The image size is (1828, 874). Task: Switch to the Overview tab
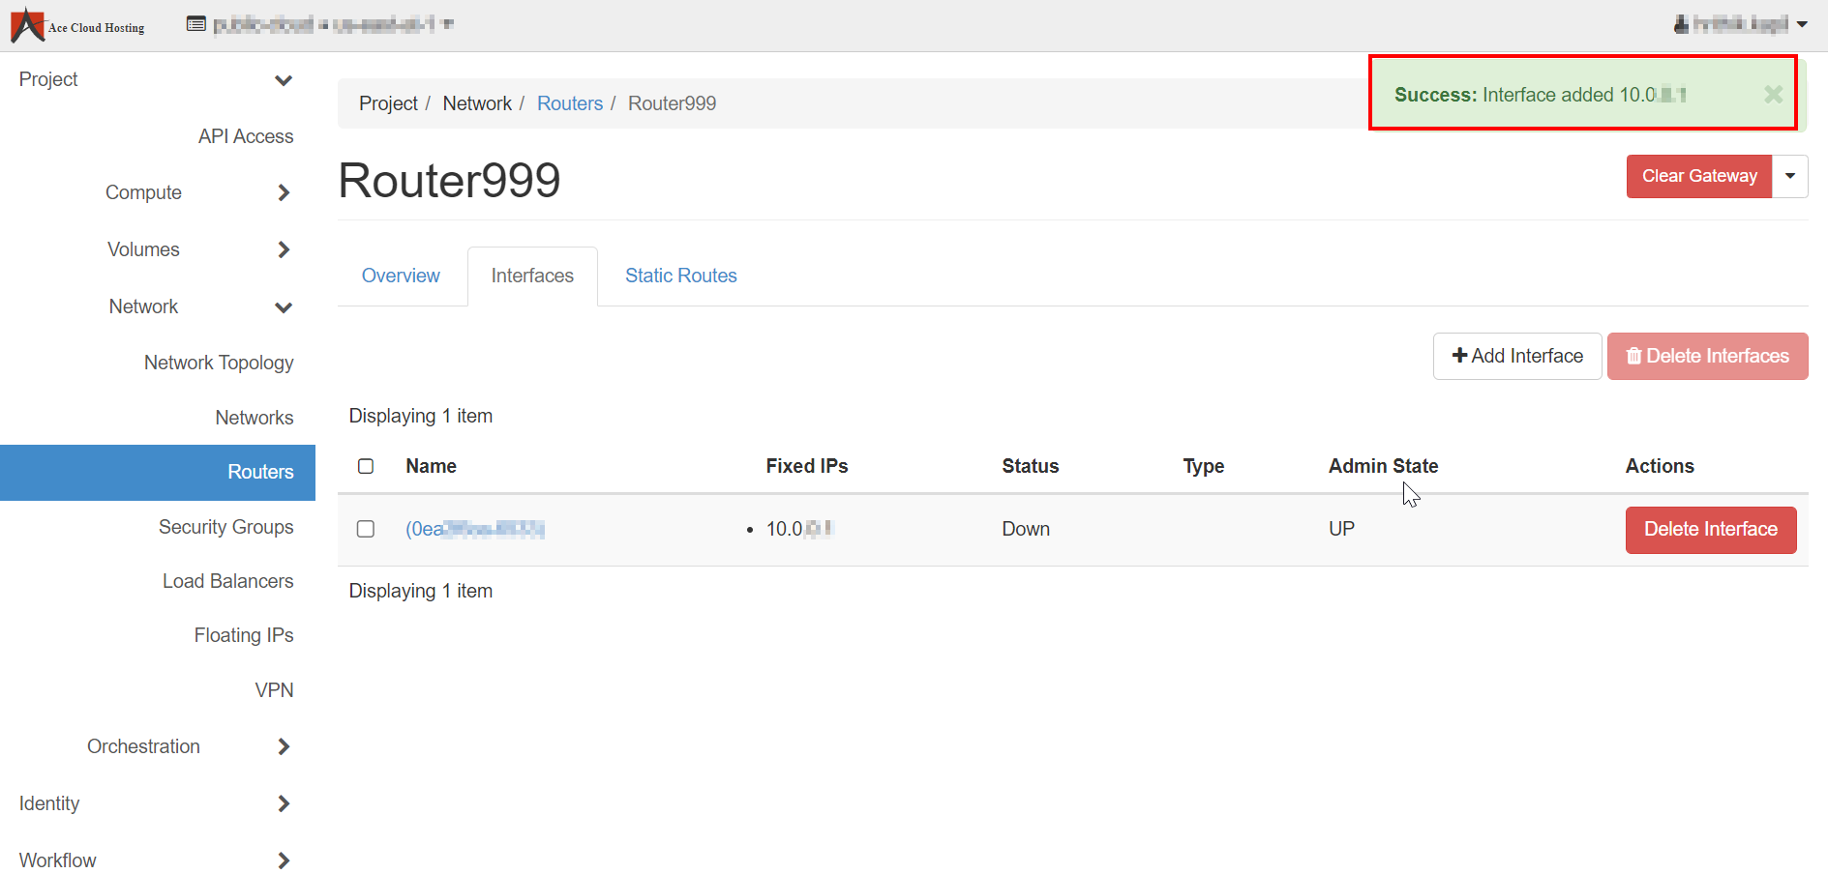pyautogui.click(x=401, y=277)
